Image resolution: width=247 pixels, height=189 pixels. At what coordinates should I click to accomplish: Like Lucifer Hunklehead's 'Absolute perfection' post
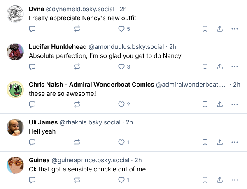(121, 67)
